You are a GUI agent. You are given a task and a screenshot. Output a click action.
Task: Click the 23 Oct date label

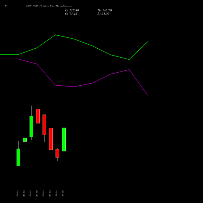tap(30, 193)
